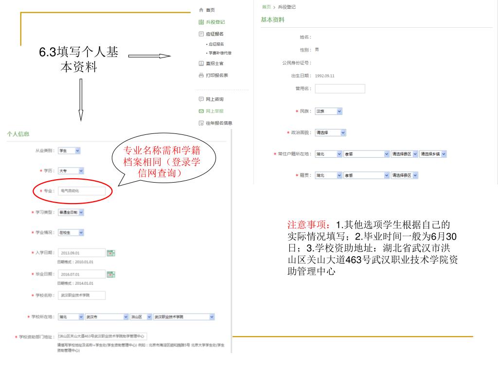The height and width of the screenshot is (374, 498).
Task: Open 学校所在地 city dropdown 武汉市
Action: click(x=107, y=317)
